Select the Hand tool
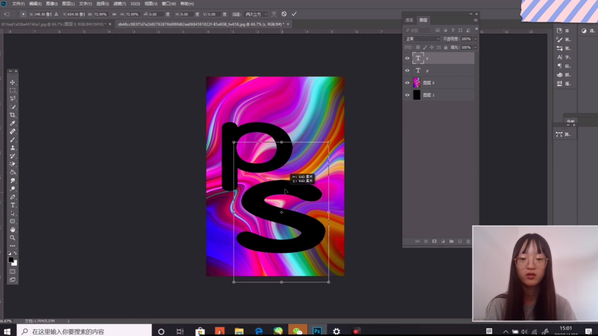The height and width of the screenshot is (336, 598). pyautogui.click(x=13, y=230)
